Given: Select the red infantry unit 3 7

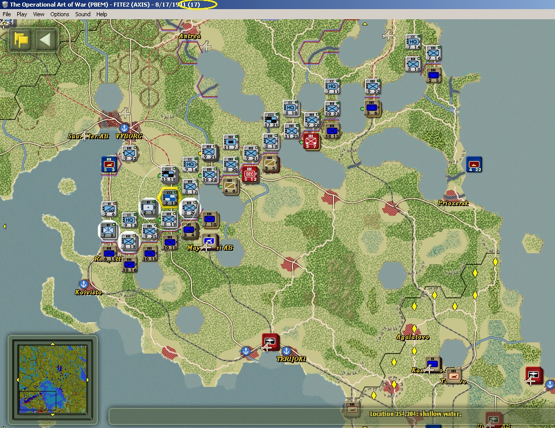Looking at the screenshot, I should [x=312, y=141].
